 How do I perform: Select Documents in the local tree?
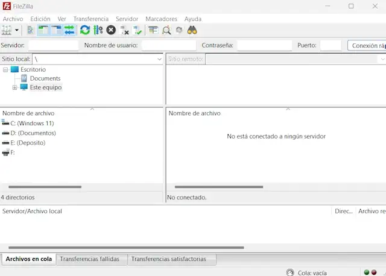(45, 78)
